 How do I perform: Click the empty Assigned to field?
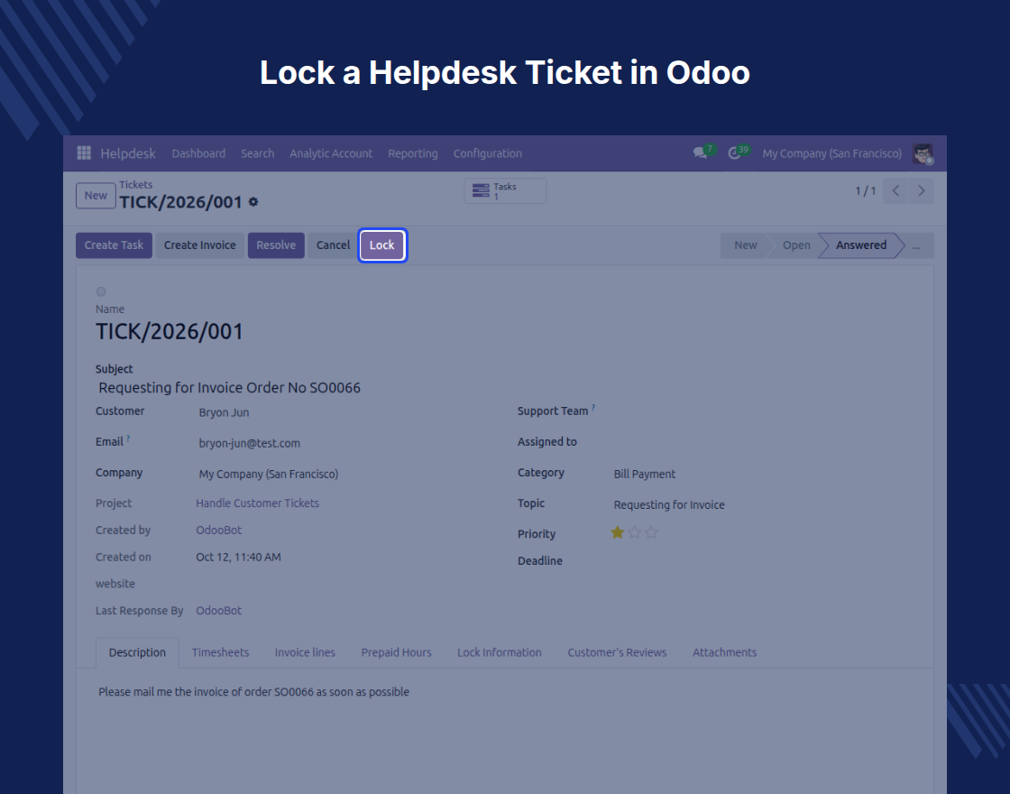pyautogui.click(x=763, y=442)
